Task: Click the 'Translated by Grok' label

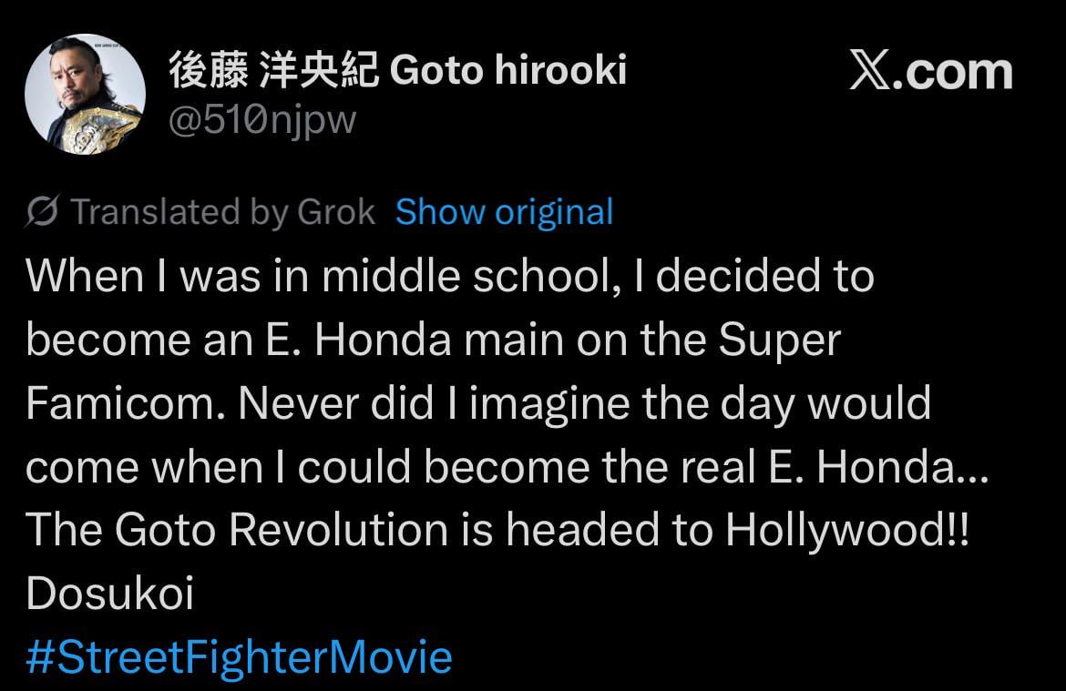Action: [222, 212]
